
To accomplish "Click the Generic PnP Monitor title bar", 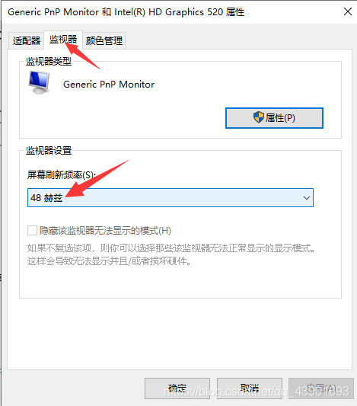I will pos(126,12).
